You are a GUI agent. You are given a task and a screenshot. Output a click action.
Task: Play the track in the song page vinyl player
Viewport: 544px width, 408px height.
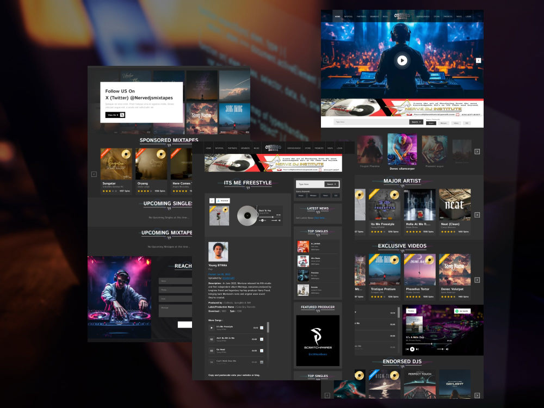262,220
